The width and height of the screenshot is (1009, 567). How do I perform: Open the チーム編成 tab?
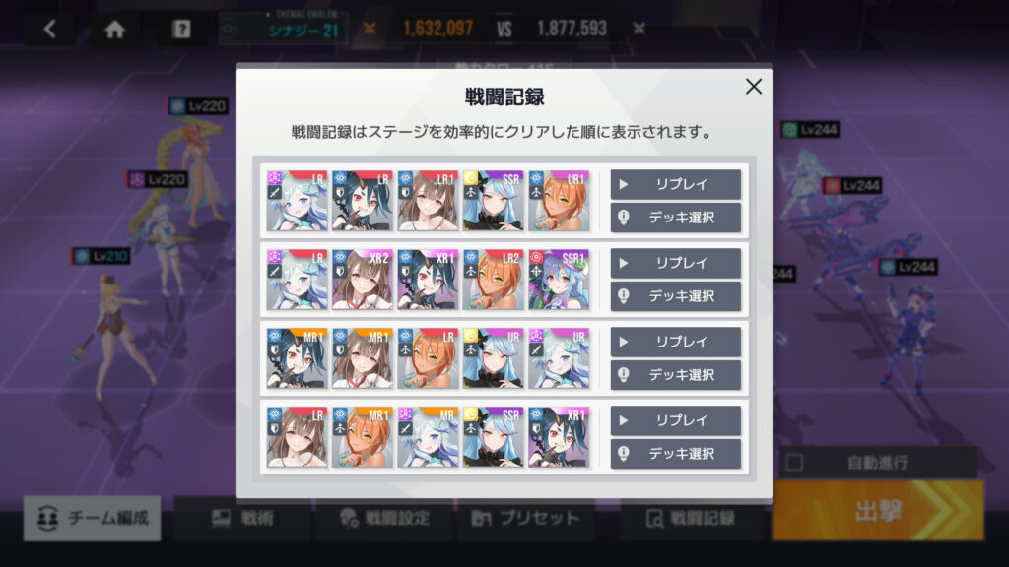pos(92,518)
